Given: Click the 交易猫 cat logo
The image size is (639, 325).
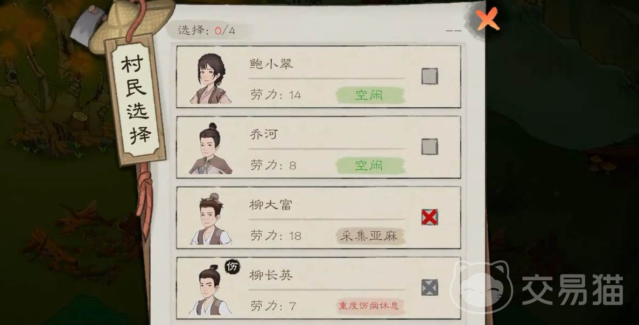Looking at the screenshot, I should 481,287.
